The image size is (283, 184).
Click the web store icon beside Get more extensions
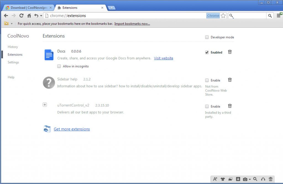point(47,129)
